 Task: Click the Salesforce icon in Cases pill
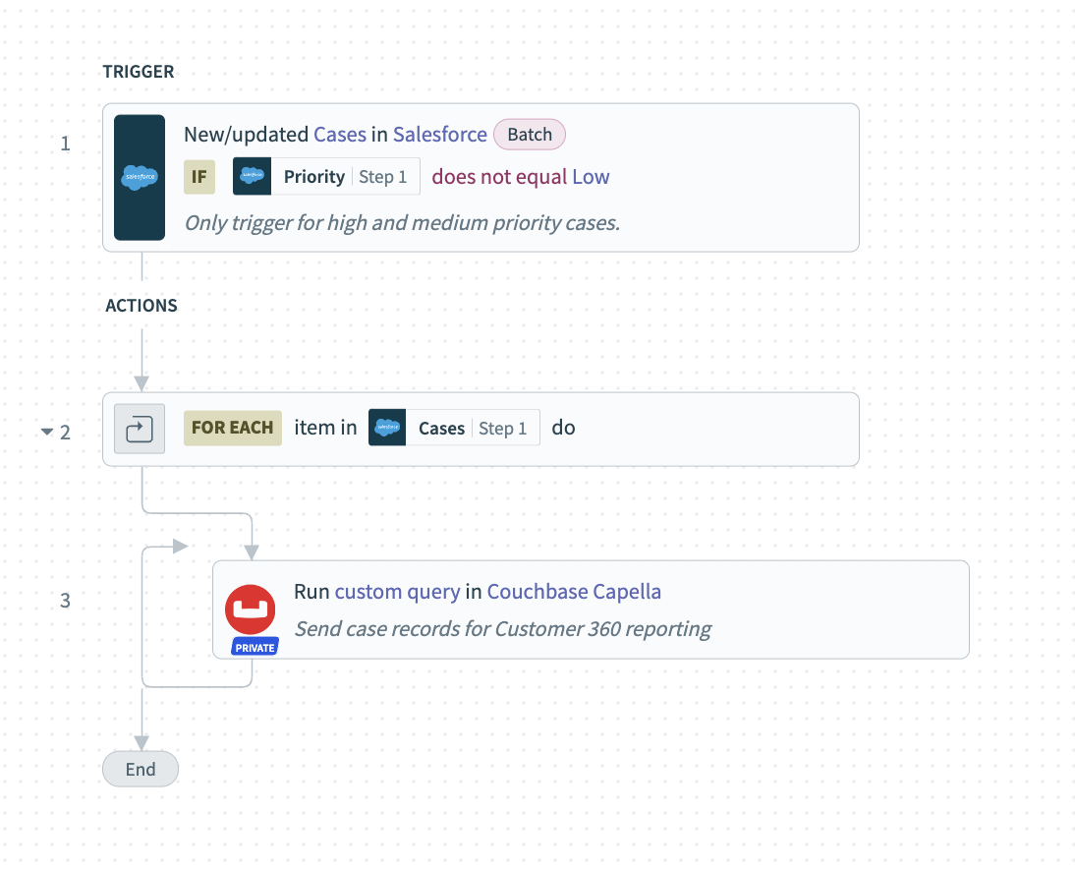point(387,428)
